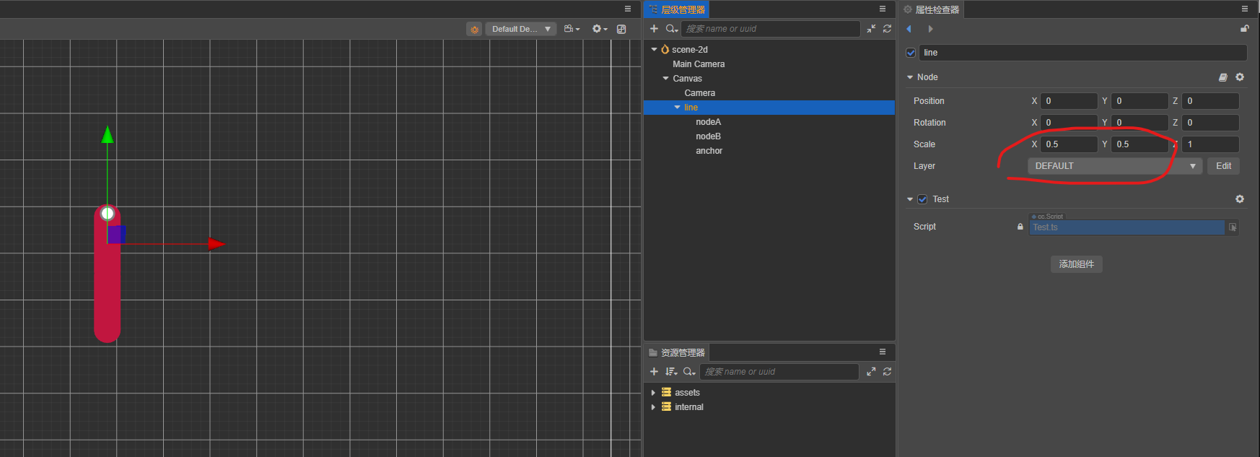Collapse the Test component section

pyautogui.click(x=910, y=199)
